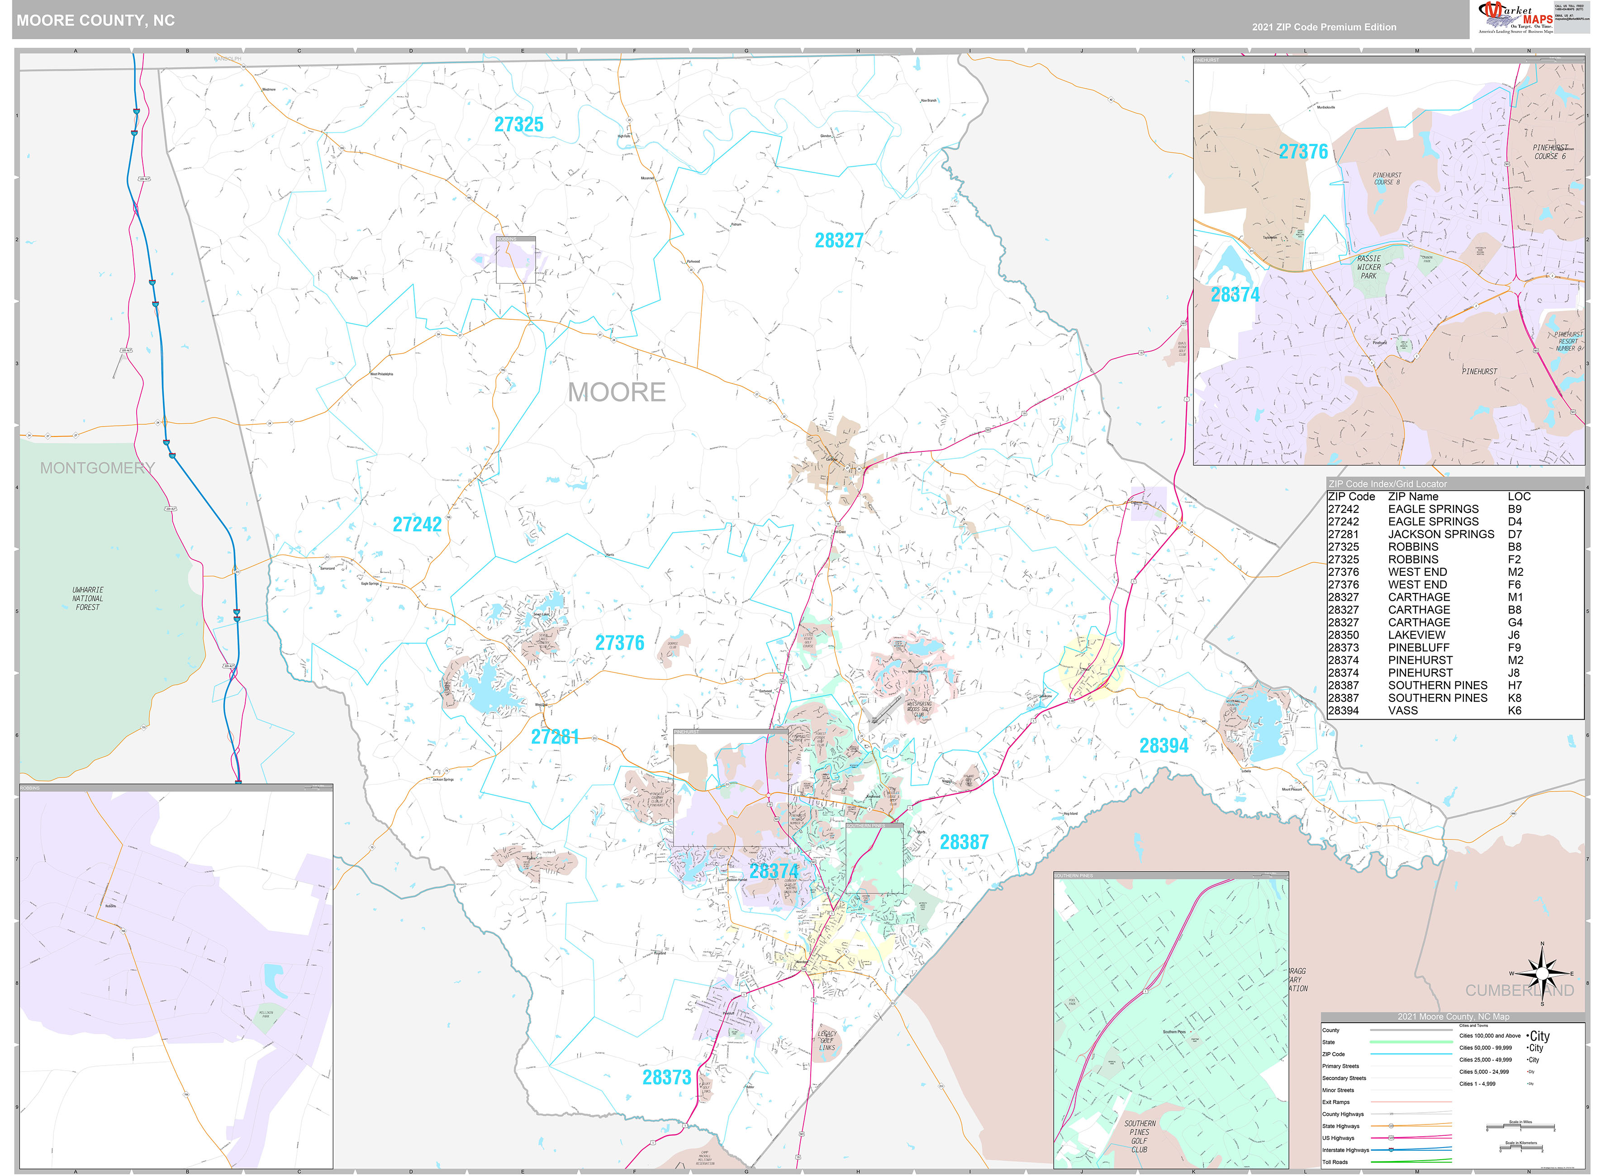Screen dimensions: 1601x1176
Task: Click the 28327 ZIP label on the main map
Action: click(x=839, y=241)
